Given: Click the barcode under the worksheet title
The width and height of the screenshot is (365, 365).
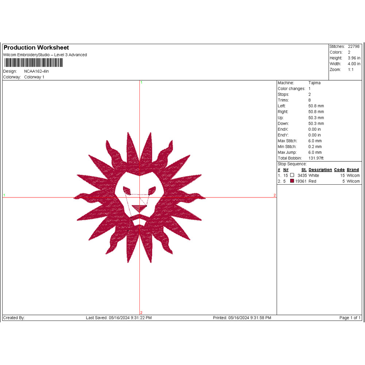Looking at the screenshot, I should click(33, 63).
